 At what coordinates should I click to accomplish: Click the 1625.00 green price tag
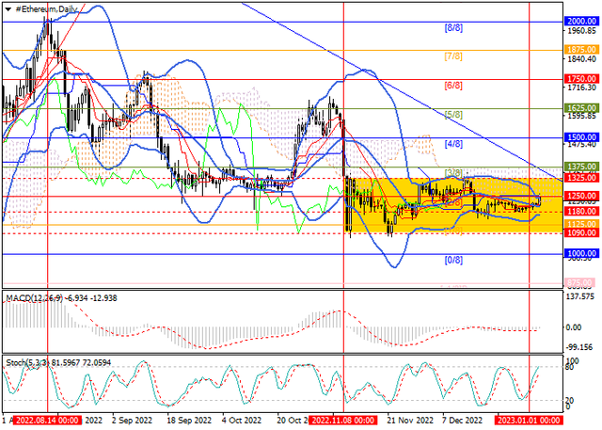pyautogui.click(x=581, y=108)
